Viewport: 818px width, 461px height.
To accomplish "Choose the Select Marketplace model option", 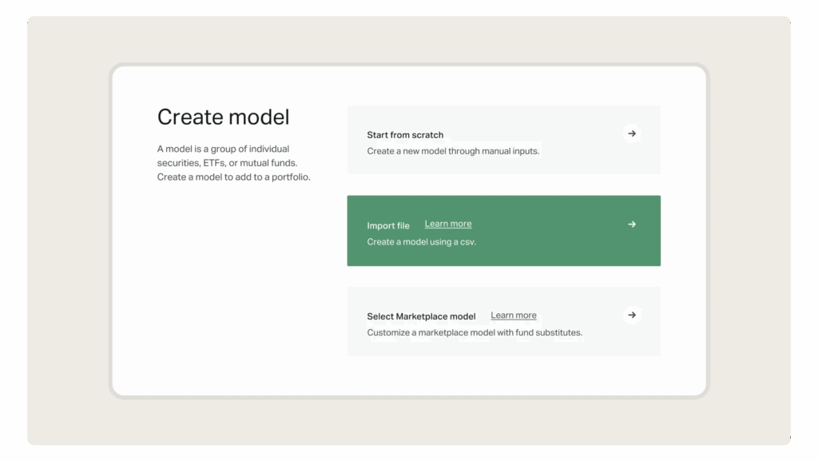I will tap(503, 320).
